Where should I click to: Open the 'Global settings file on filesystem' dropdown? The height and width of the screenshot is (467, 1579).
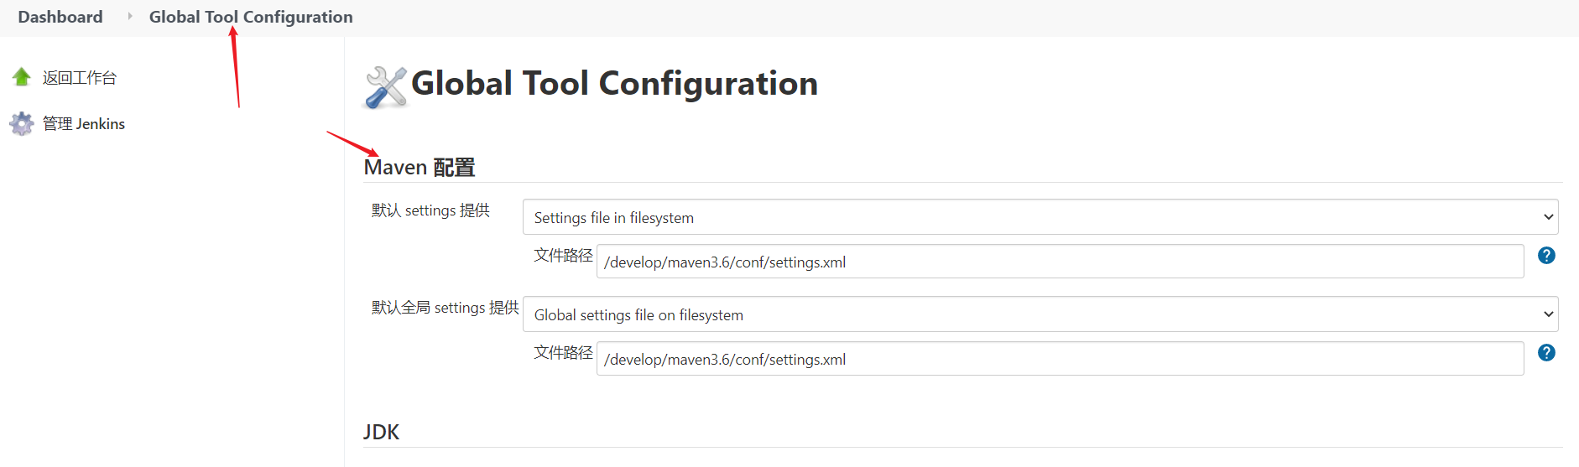[1040, 314]
